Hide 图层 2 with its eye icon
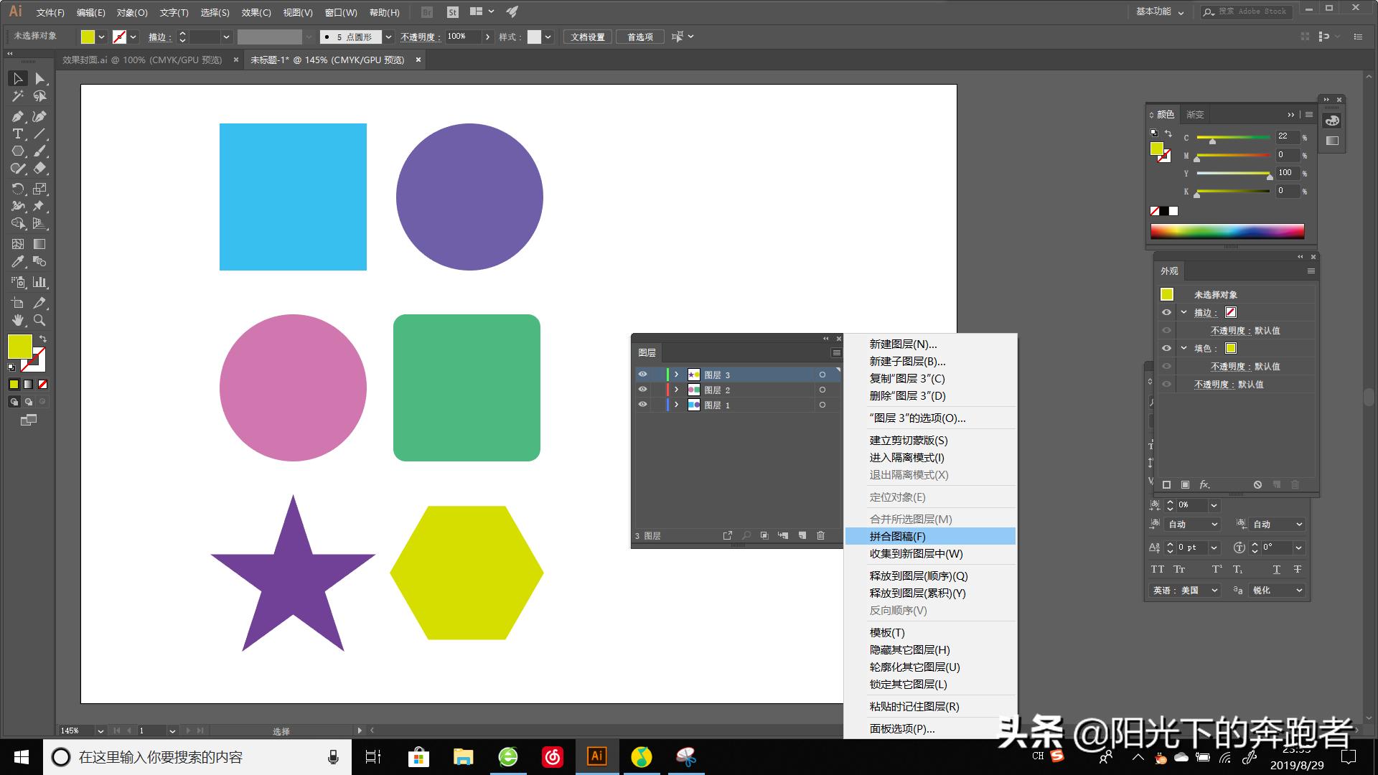The image size is (1378, 775). pos(642,390)
